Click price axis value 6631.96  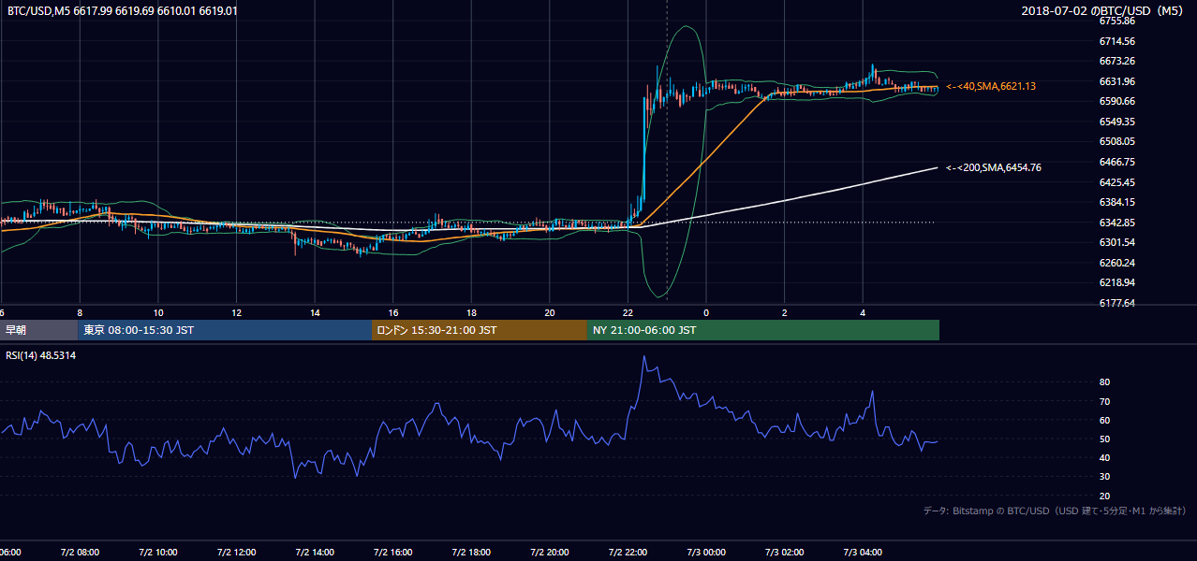point(1117,81)
